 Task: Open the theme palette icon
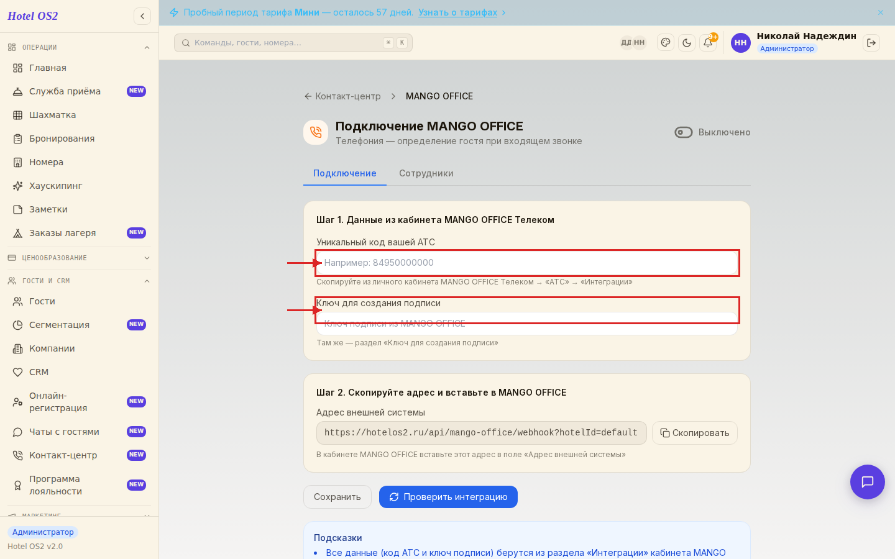click(666, 43)
